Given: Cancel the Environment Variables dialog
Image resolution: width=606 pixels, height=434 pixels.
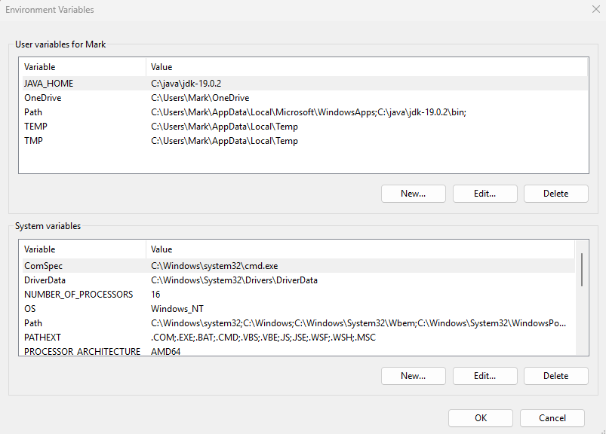Looking at the screenshot, I should 552,418.
